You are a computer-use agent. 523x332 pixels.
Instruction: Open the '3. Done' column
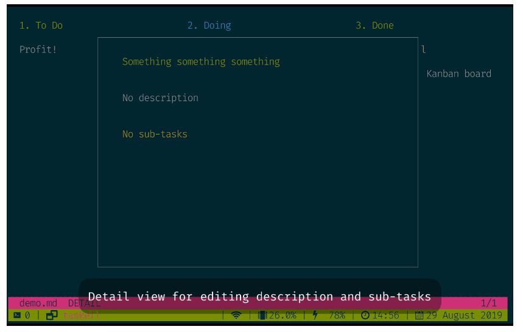[374, 26]
